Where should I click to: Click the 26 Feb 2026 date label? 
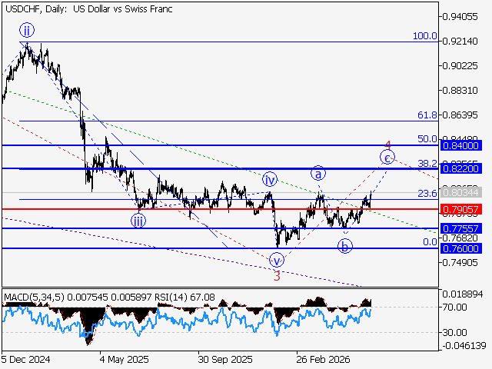pyautogui.click(x=323, y=359)
